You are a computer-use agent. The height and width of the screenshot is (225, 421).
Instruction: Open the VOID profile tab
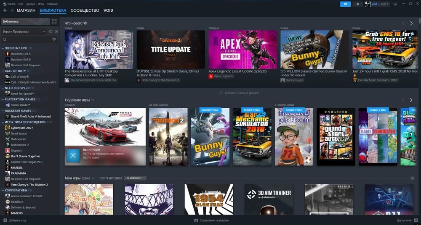[x=108, y=10]
